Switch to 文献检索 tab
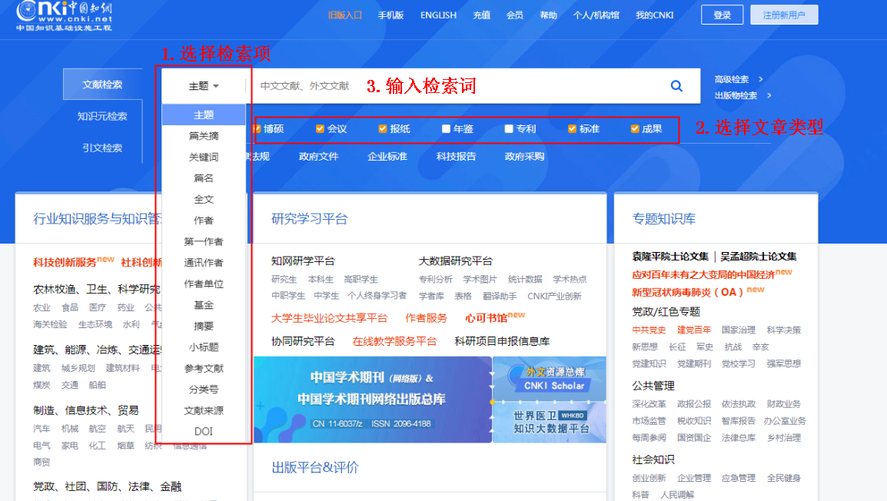The width and height of the screenshot is (887, 501). click(102, 85)
